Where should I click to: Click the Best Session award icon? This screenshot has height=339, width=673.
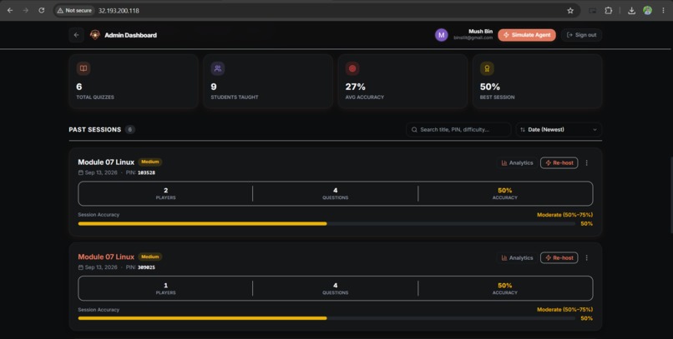pyautogui.click(x=487, y=68)
